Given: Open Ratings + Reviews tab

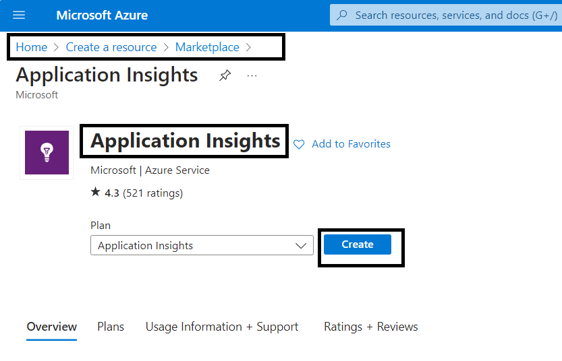Looking at the screenshot, I should pyautogui.click(x=371, y=327).
